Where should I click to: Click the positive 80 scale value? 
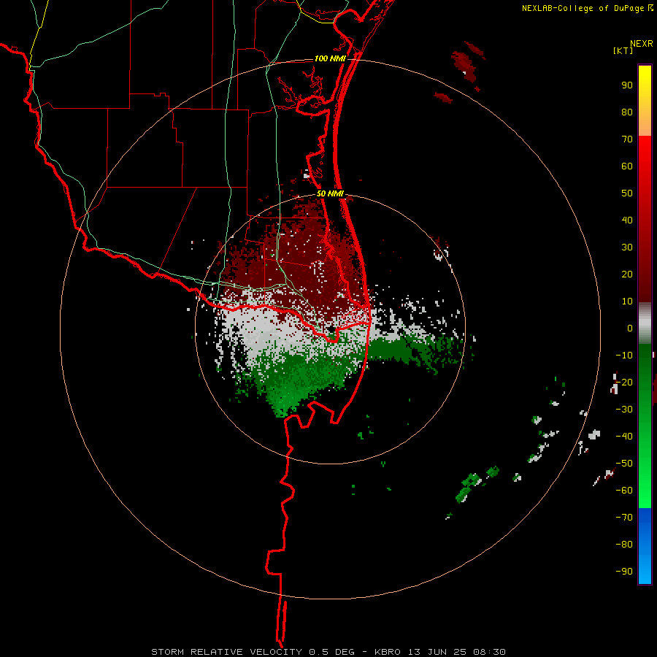[x=627, y=112]
